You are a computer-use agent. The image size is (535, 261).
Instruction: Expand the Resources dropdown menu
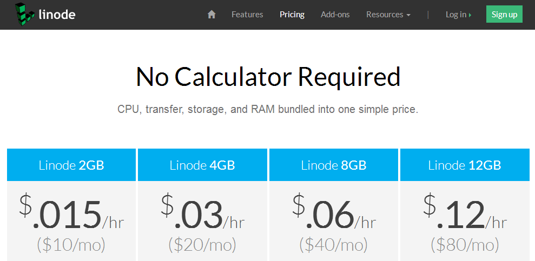[388, 15]
